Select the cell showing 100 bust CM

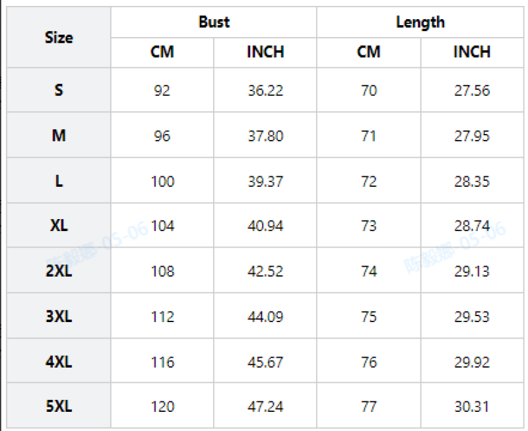click(162, 182)
